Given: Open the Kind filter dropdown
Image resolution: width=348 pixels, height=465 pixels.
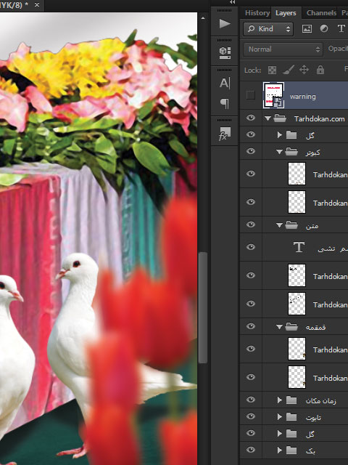Looking at the screenshot, I should tap(268, 29).
